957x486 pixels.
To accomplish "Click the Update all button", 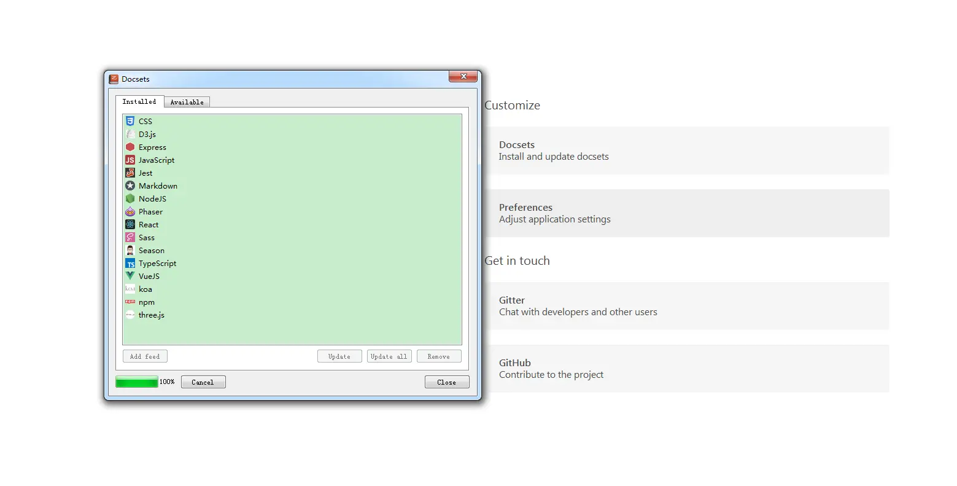I will pyautogui.click(x=389, y=356).
